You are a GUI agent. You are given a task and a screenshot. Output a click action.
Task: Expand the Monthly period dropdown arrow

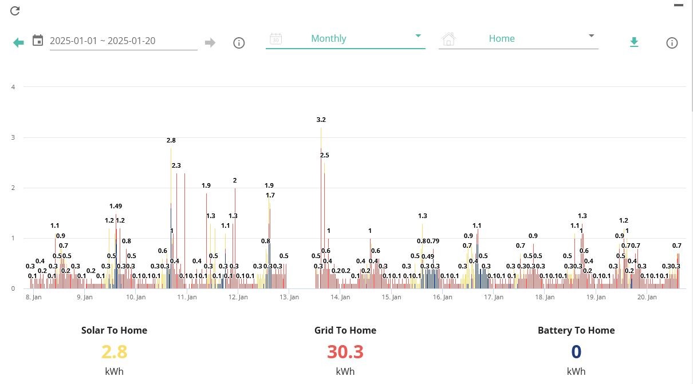coord(418,36)
